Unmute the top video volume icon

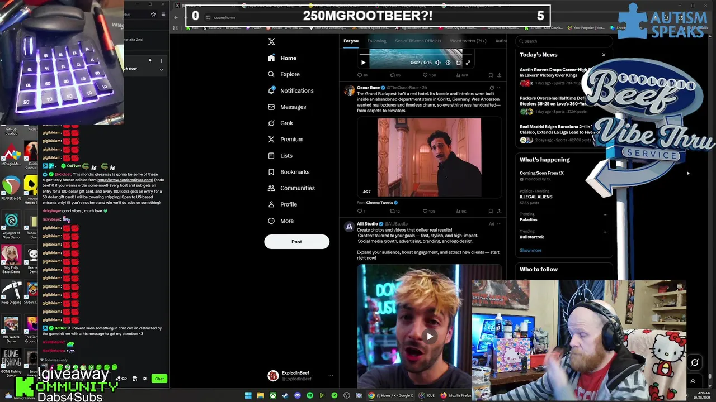click(x=438, y=63)
